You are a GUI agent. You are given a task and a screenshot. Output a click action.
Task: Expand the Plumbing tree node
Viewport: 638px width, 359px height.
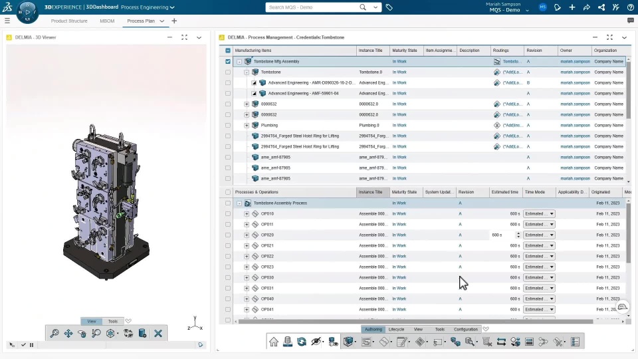[x=247, y=126]
